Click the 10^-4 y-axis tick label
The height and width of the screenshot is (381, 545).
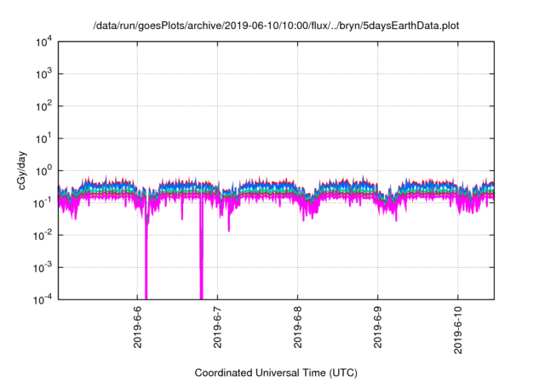pyautogui.click(x=43, y=299)
